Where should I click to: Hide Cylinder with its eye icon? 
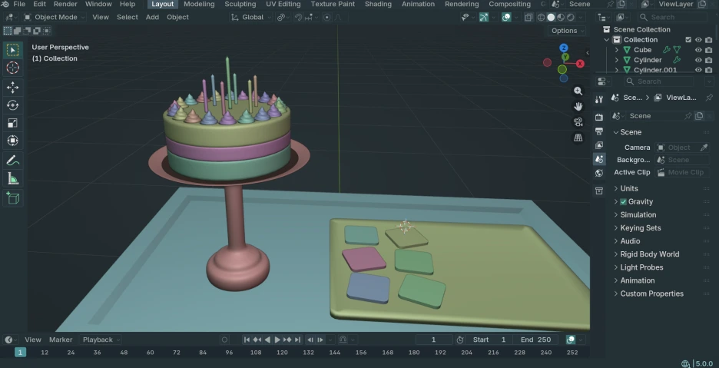[698, 60]
